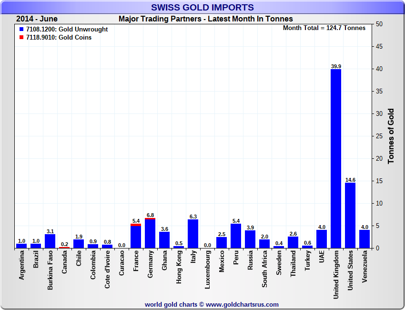Viewport: 405px width, 310px height.
Task: Click the red segment atop France bar
Action: [x=136, y=225]
